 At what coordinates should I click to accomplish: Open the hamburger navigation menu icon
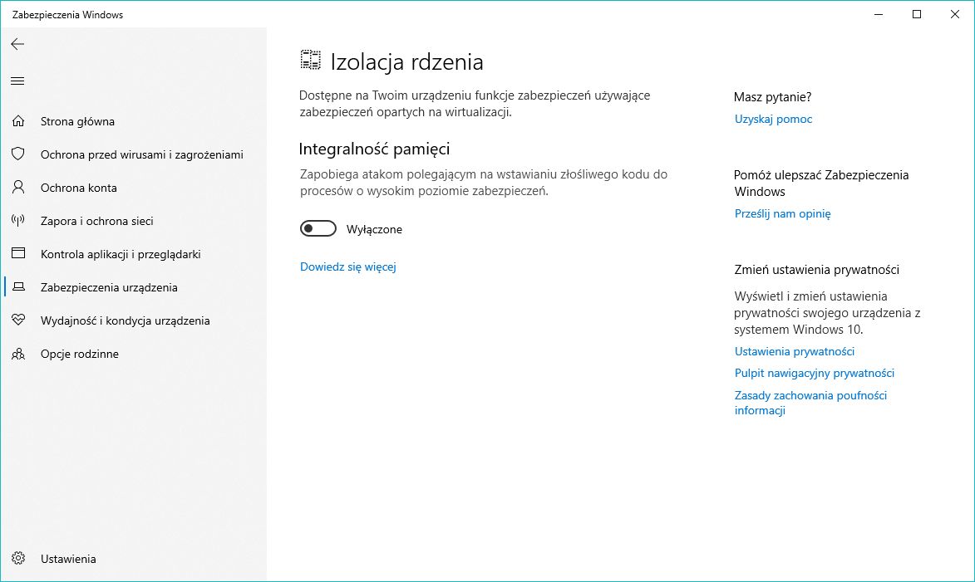click(17, 81)
